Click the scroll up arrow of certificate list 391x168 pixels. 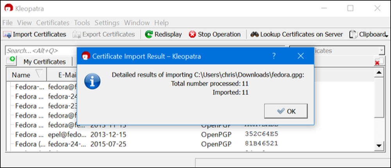379,73
